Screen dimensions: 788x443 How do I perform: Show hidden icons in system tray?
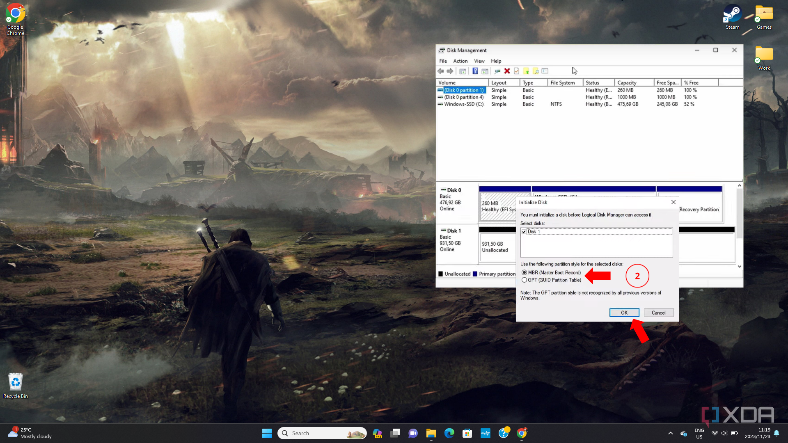tap(671, 433)
